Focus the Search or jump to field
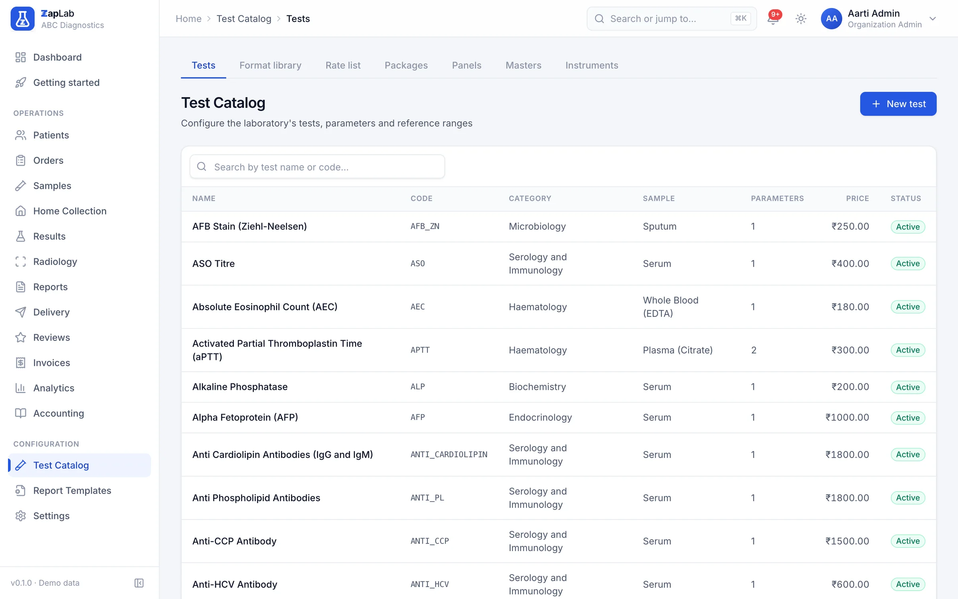 point(671,19)
